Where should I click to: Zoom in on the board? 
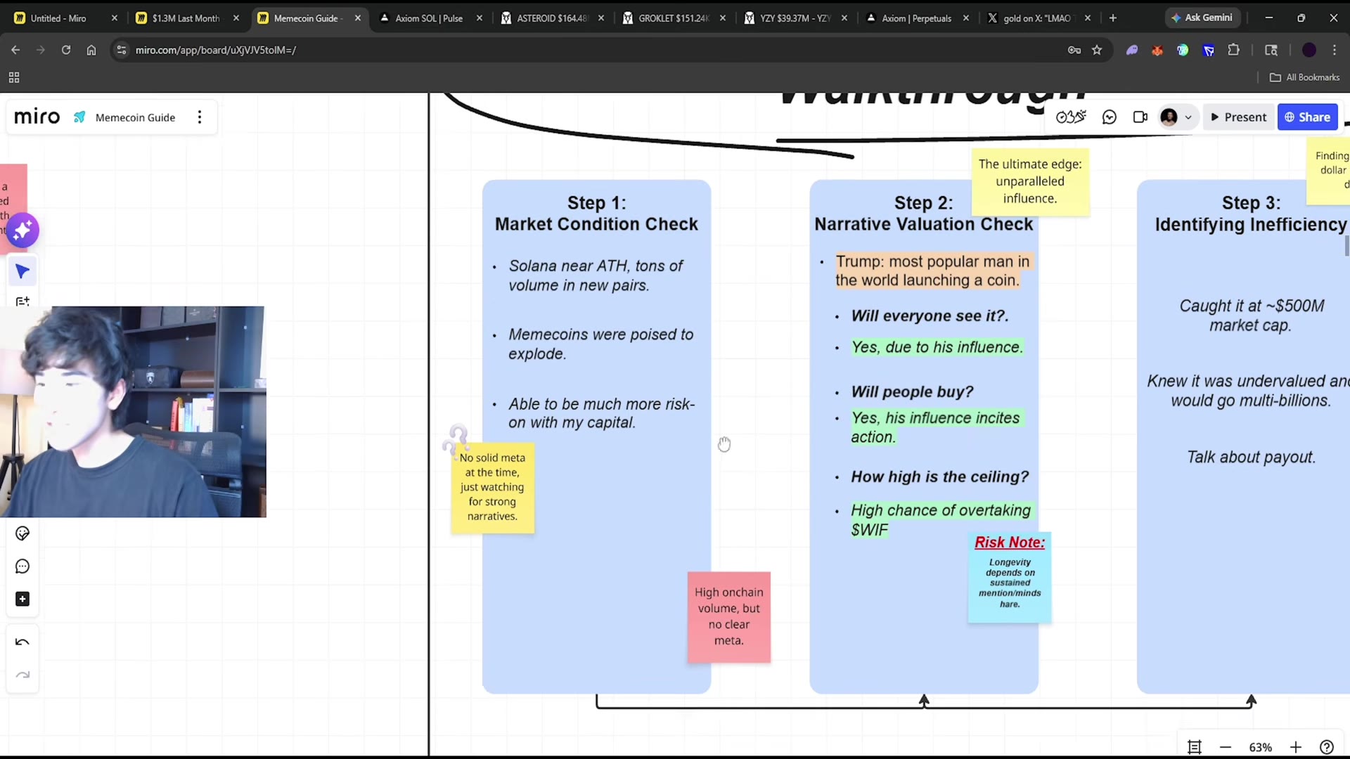[1296, 747]
